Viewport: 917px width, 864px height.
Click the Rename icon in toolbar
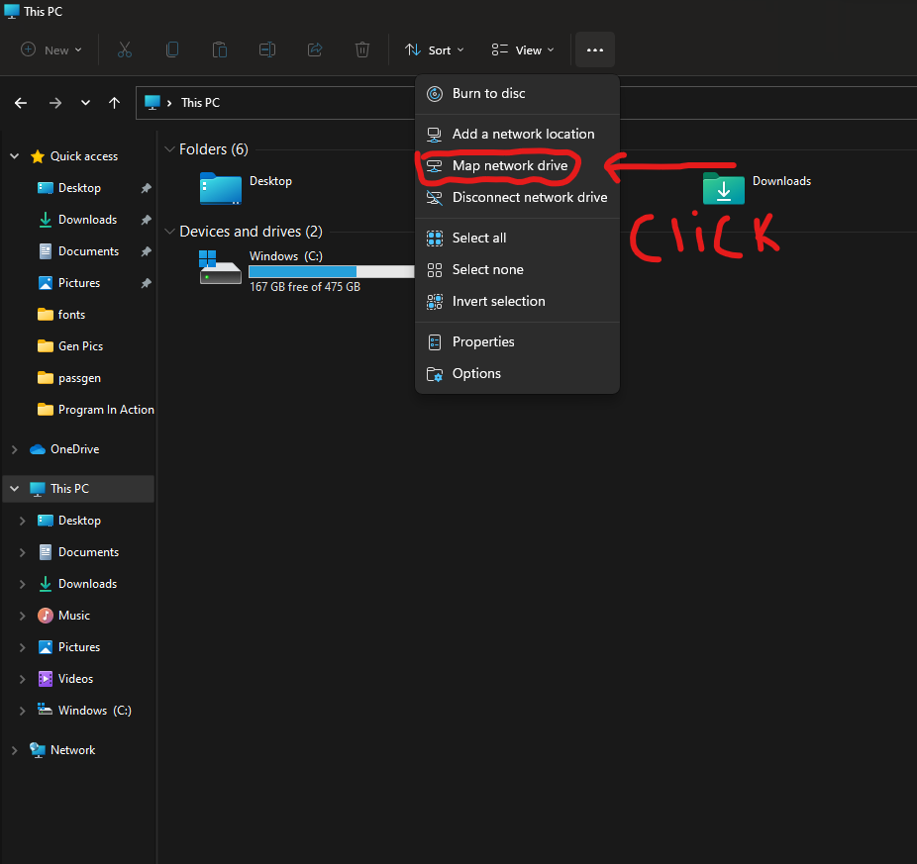click(267, 49)
